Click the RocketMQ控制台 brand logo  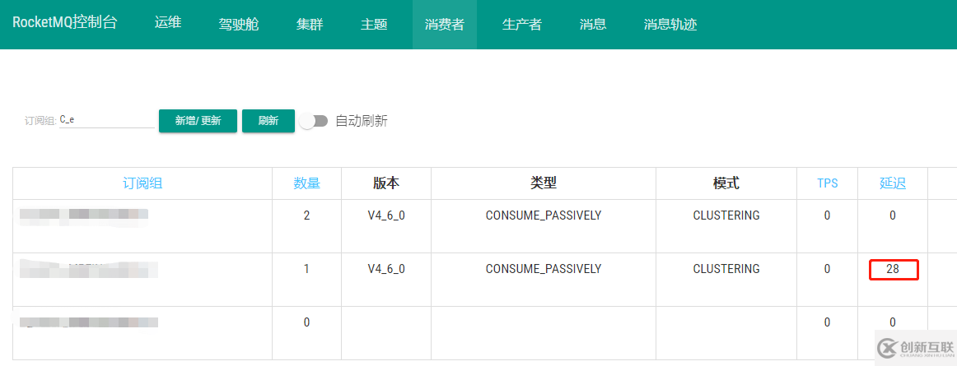tap(65, 22)
